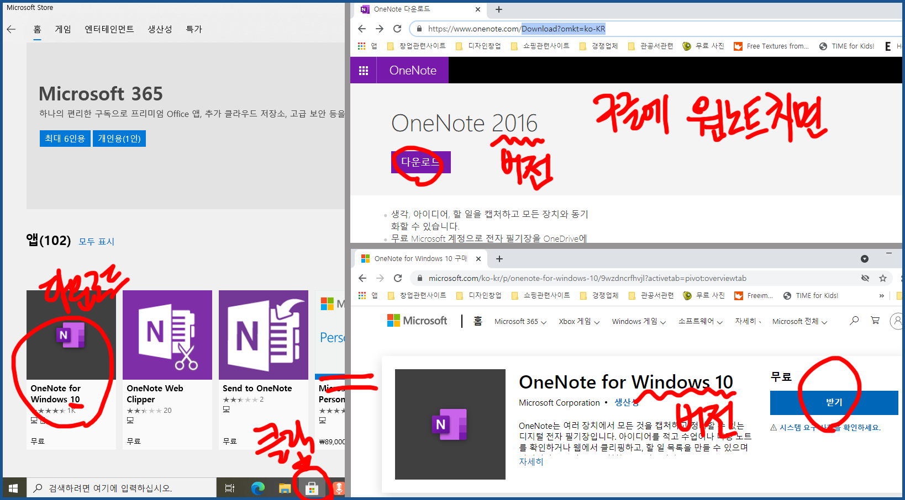Open the 생산성 tab in Microsoft Store
The width and height of the screenshot is (905, 500).
[x=160, y=29]
